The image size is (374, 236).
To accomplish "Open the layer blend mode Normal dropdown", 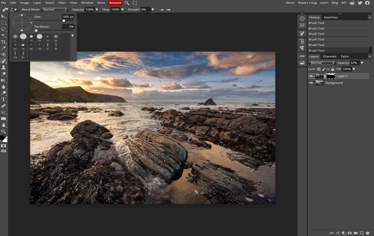I will pyautogui.click(x=322, y=63).
